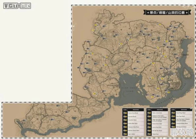Screen dimensions: 196x139
Task: Click the map marker on the lake west of Strawberry
Action: click(86, 69)
